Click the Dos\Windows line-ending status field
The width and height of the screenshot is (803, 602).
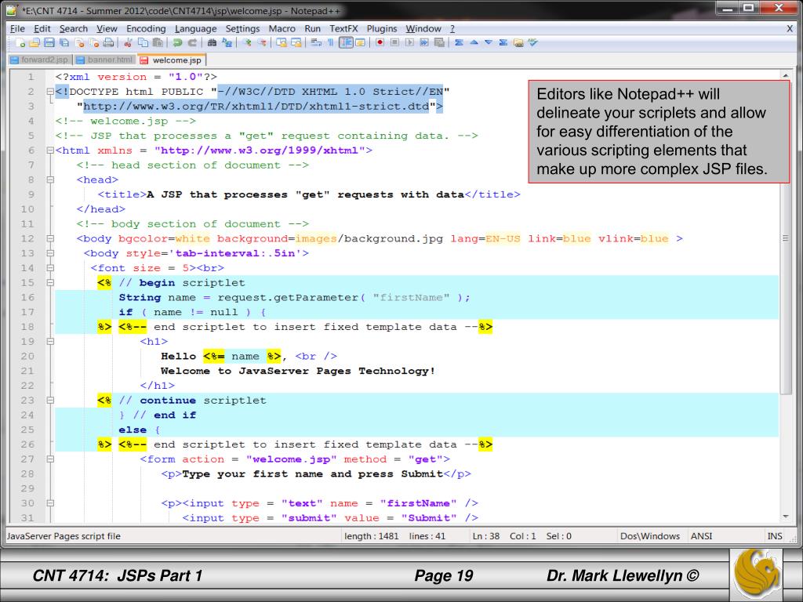click(x=650, y=536)
